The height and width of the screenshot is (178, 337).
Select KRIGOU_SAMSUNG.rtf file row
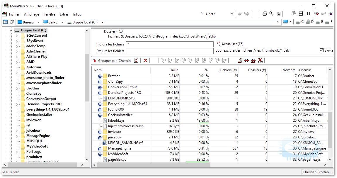[210, 143]
